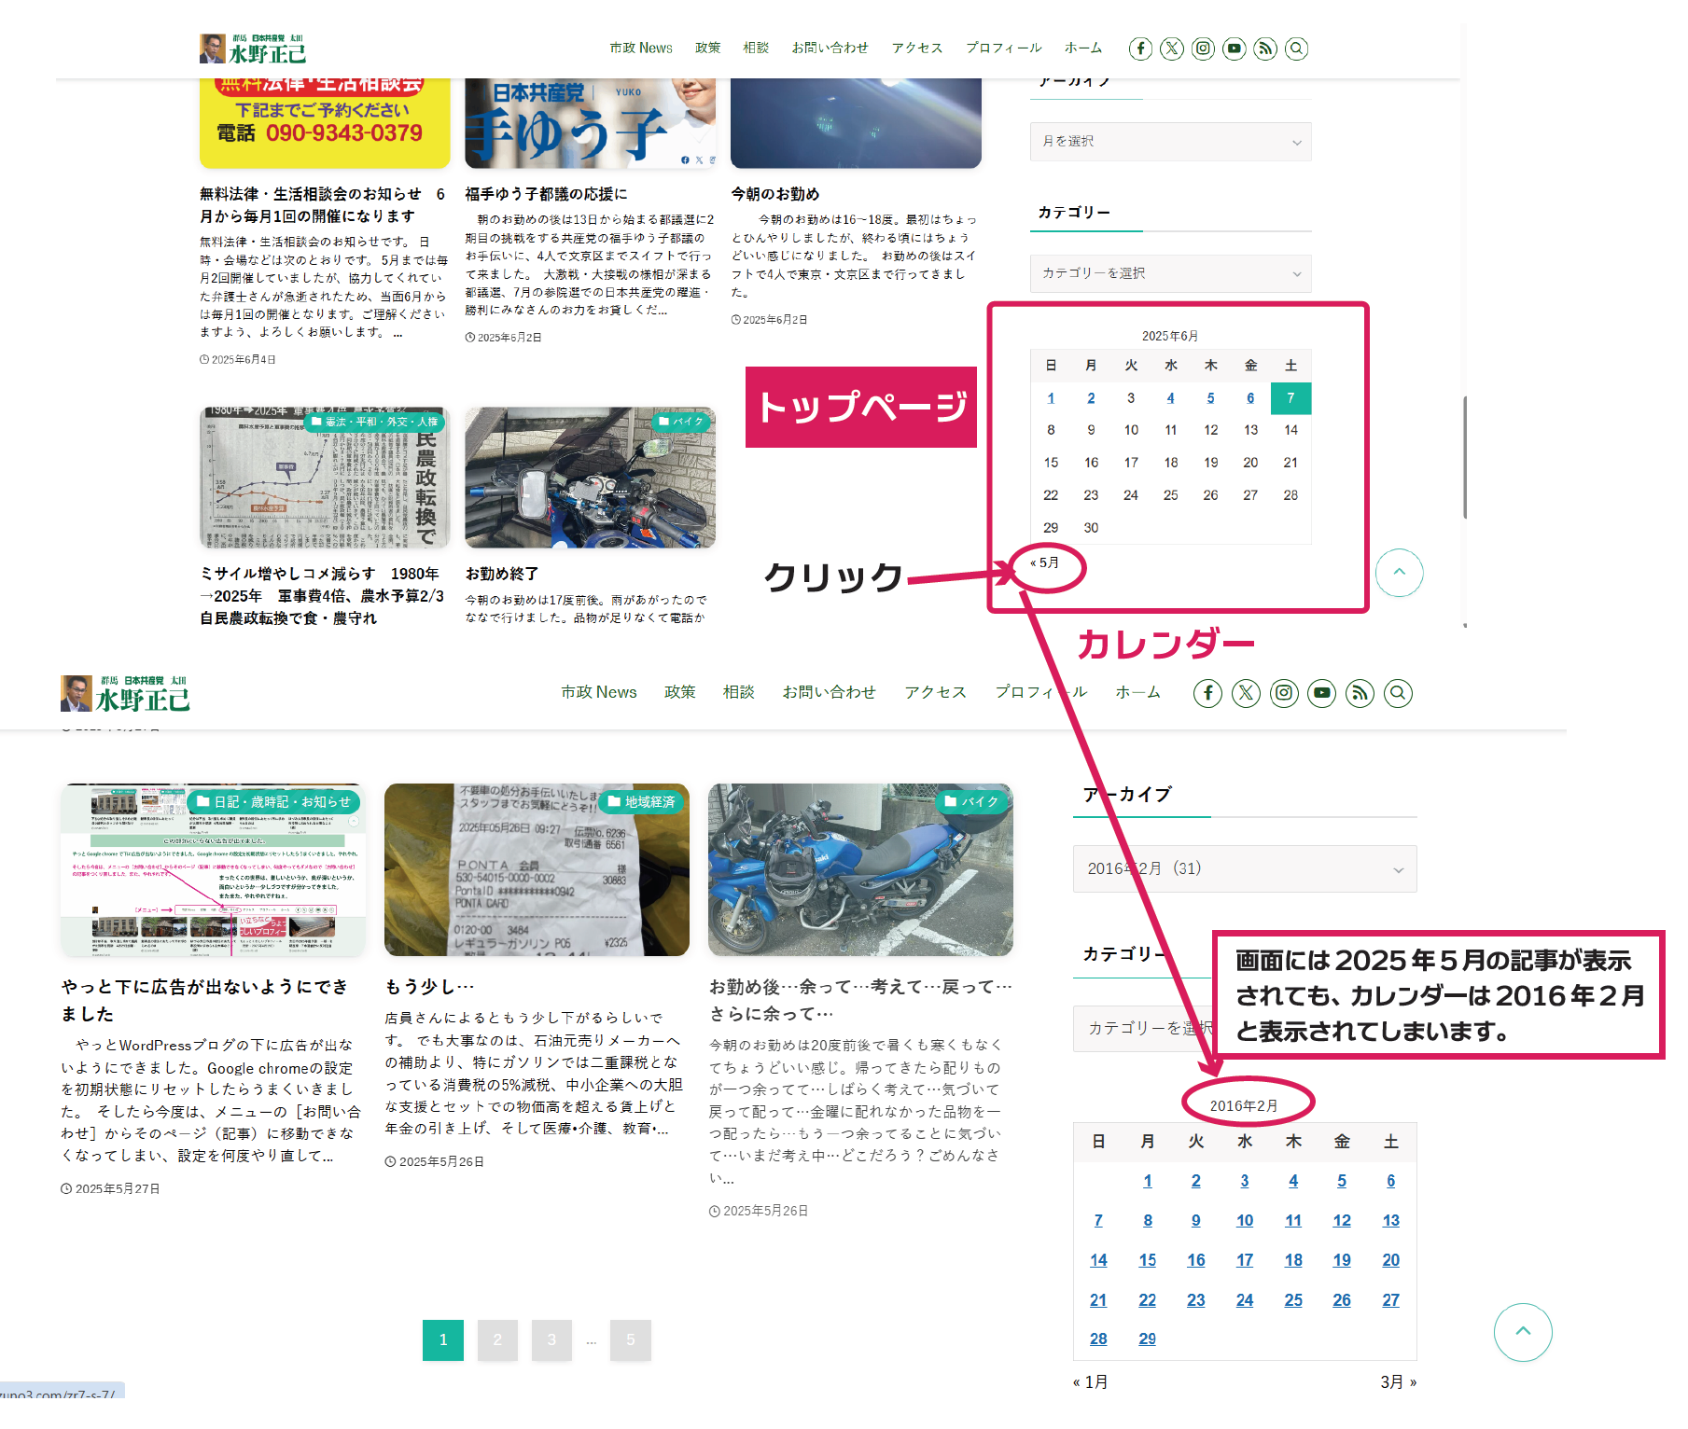Open Facebook icon in top header
The image size is (1688, 1429).
pyautogui.click(x=1140, y=49)
